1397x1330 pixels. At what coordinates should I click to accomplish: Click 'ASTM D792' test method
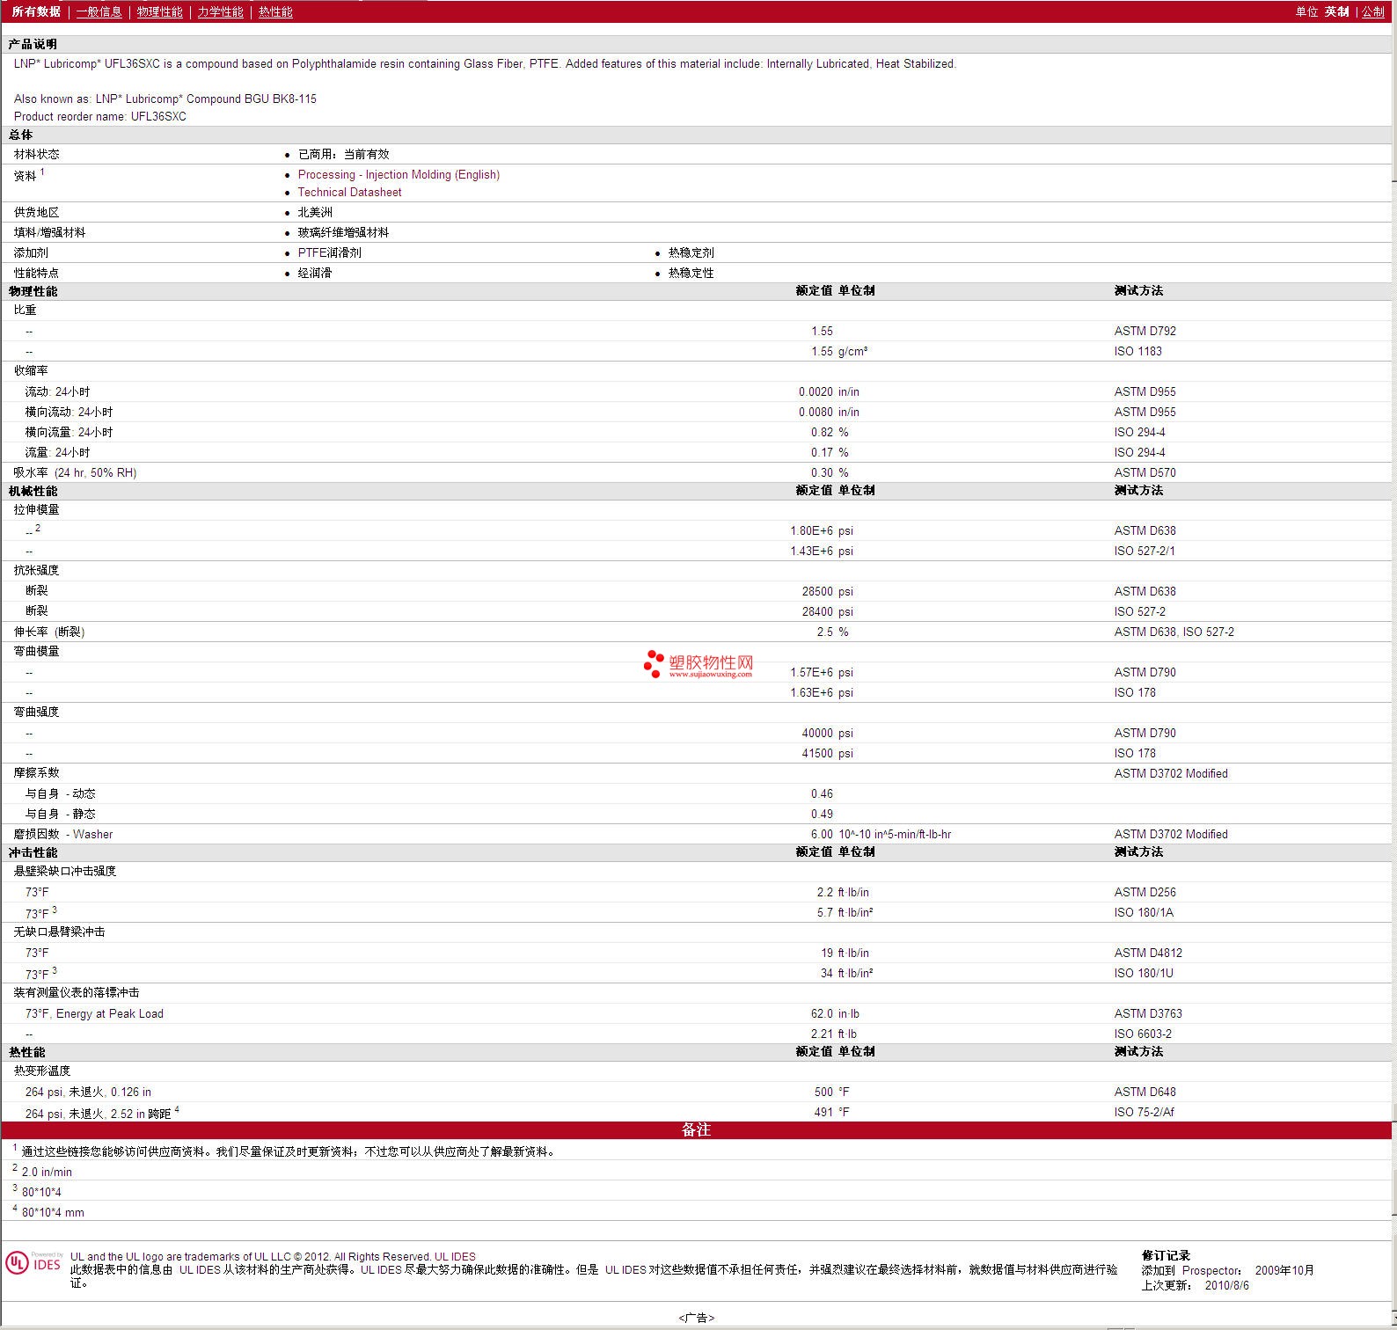(1145, 331)
